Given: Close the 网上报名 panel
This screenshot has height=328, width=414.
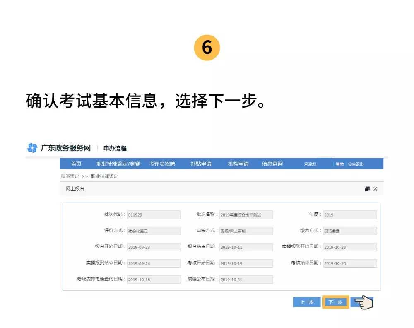Looking at the screenshot, I should [375, 189].
